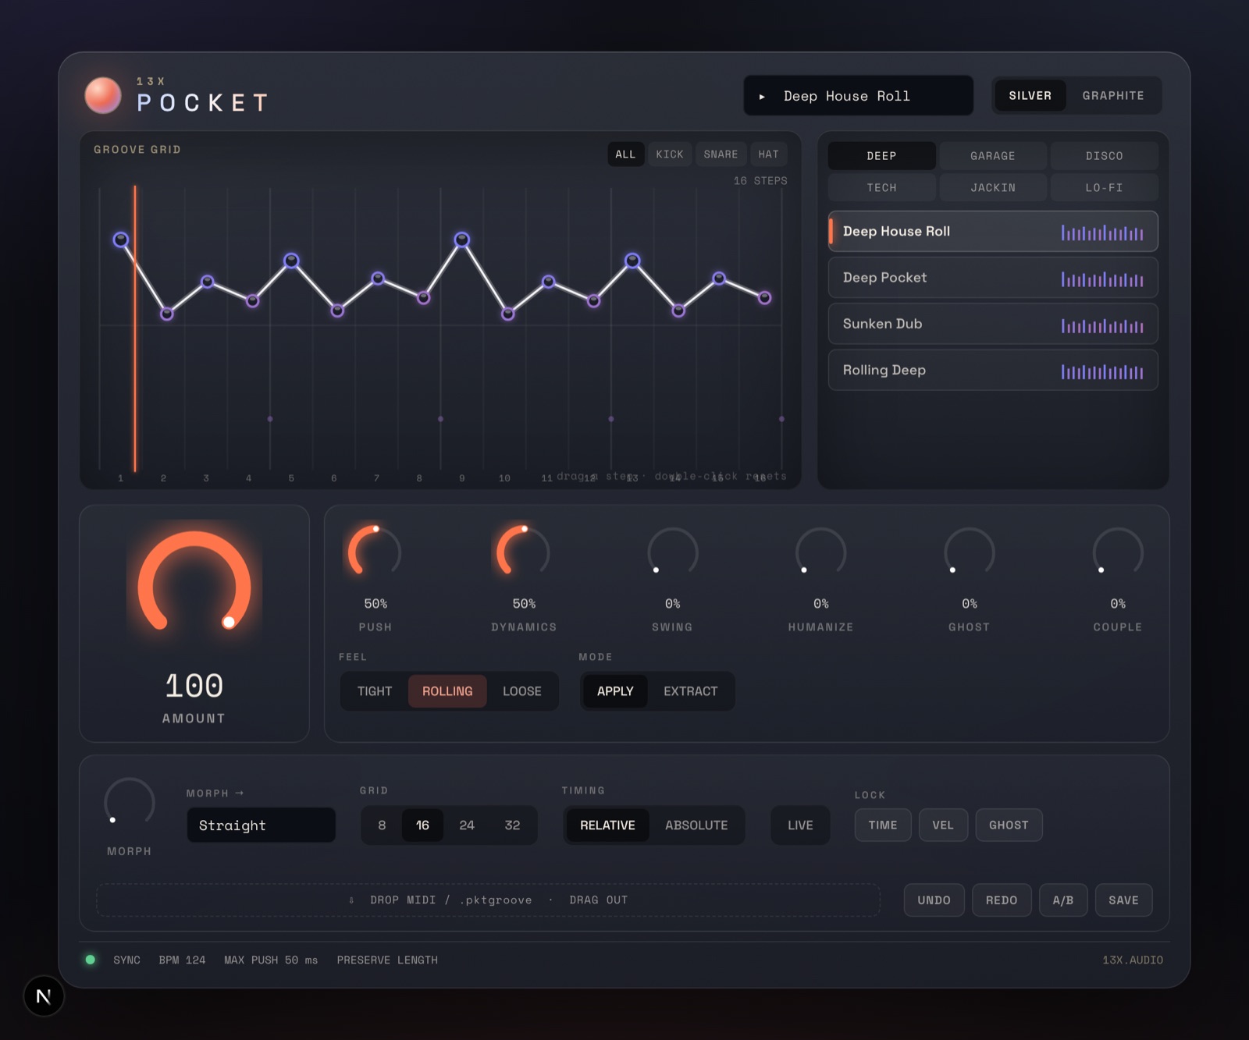
Task: Set feel to Tight
Action: coord(375,691)
